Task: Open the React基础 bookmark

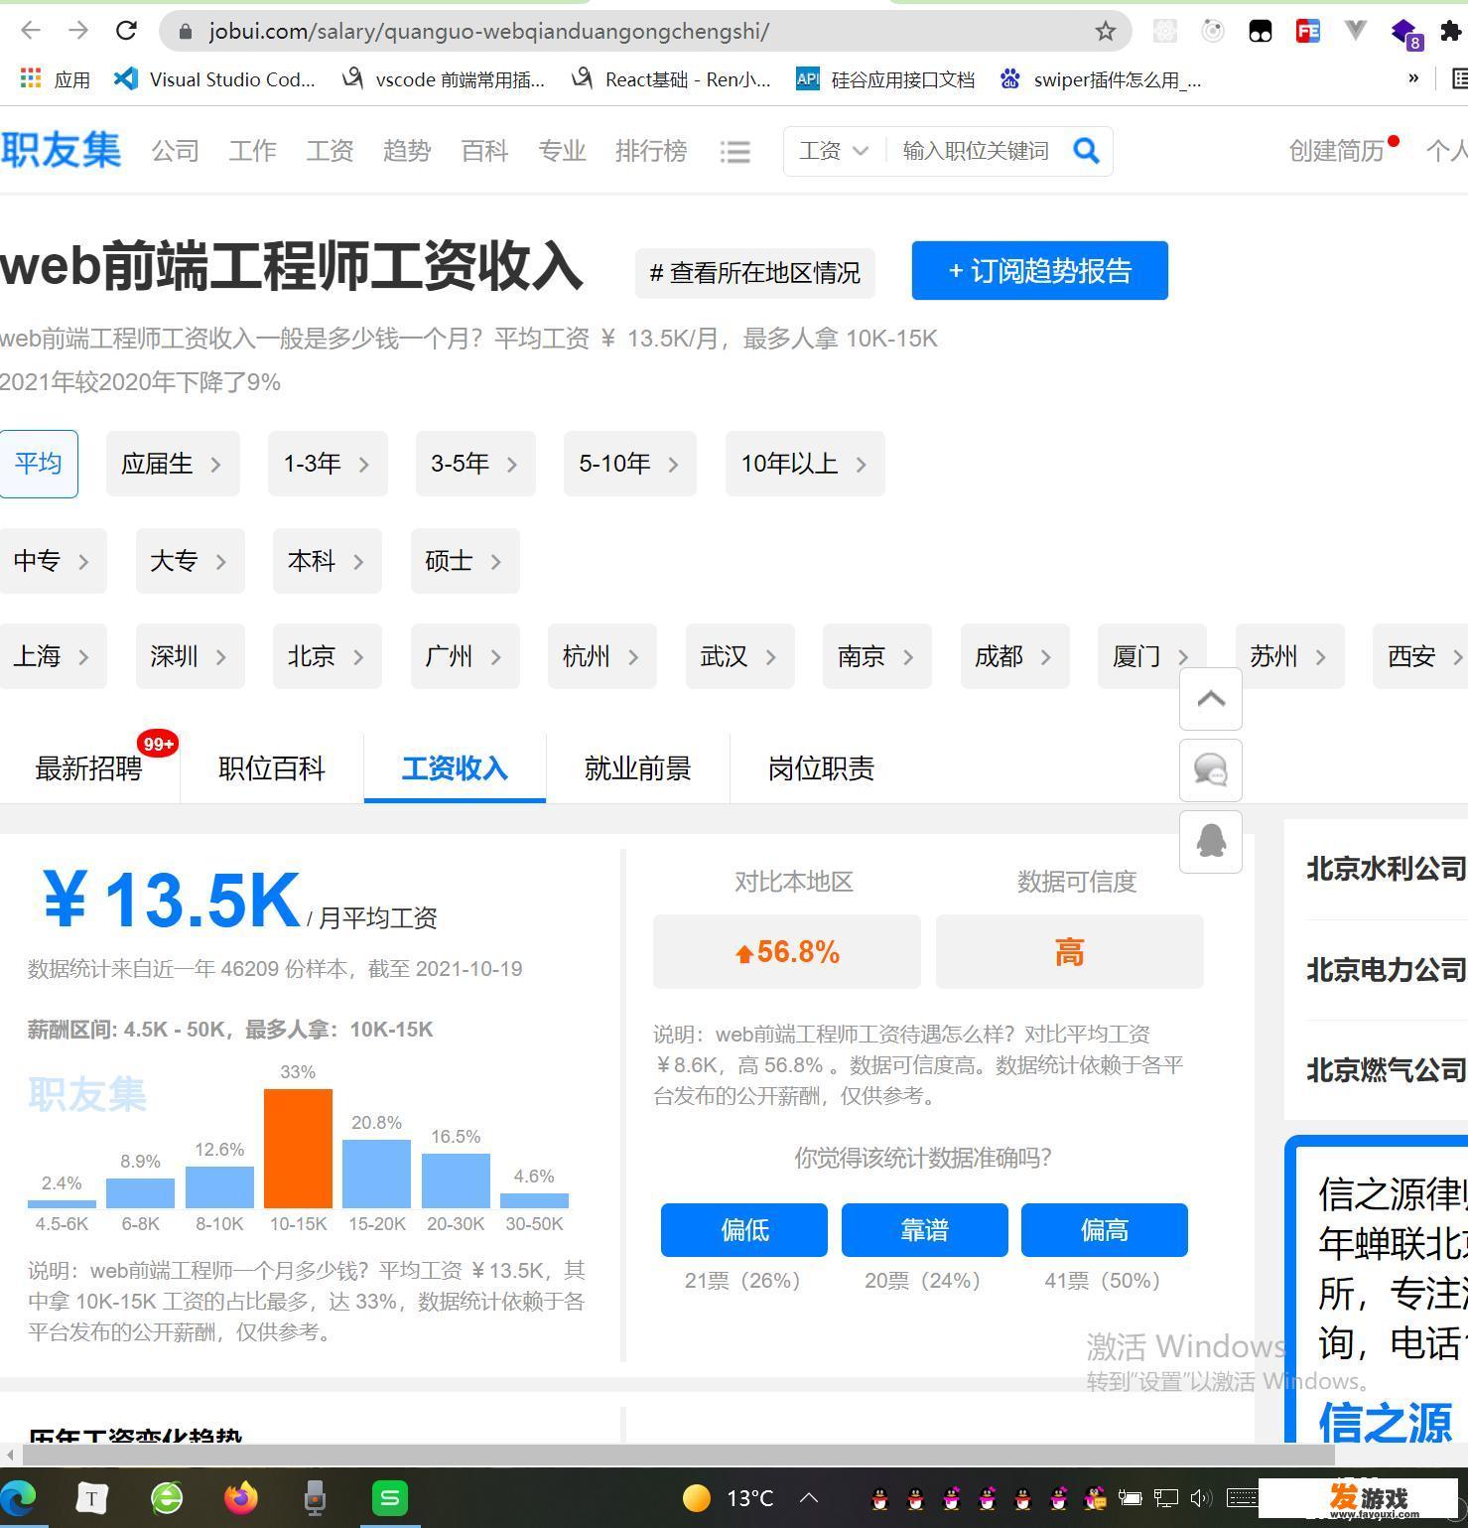Action: (672, 79)
